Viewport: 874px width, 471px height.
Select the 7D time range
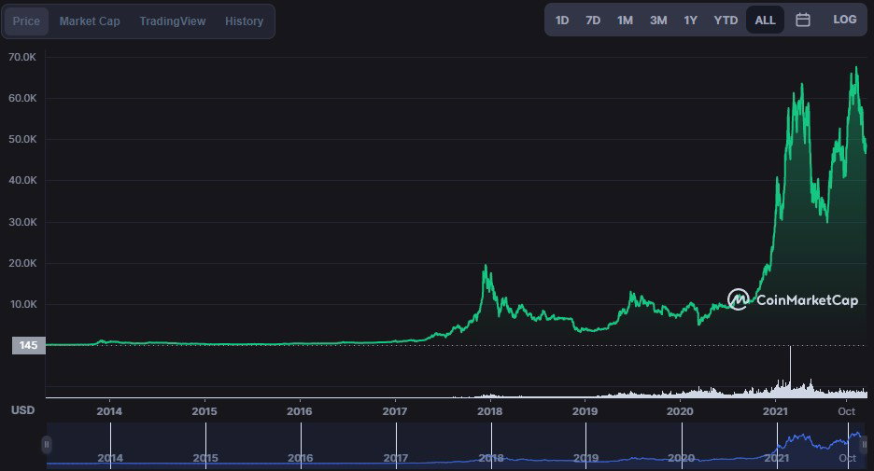point(593,20)
